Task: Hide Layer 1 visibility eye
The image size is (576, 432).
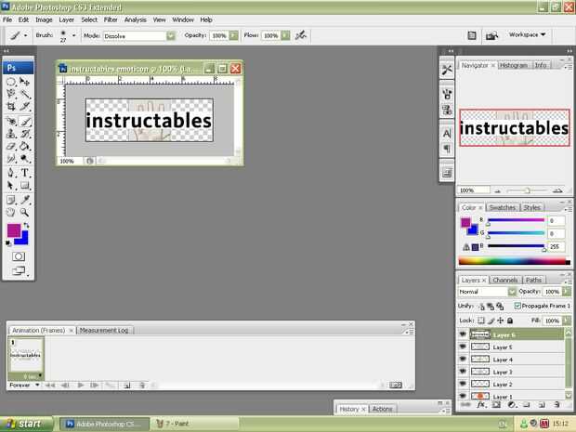Action: click(x=463, y=396)
